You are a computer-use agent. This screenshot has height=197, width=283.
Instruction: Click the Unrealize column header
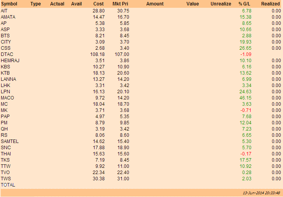(221, 4)
